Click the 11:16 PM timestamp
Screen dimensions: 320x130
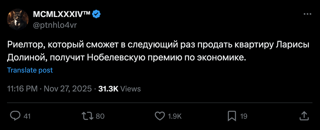pos(22,89)
